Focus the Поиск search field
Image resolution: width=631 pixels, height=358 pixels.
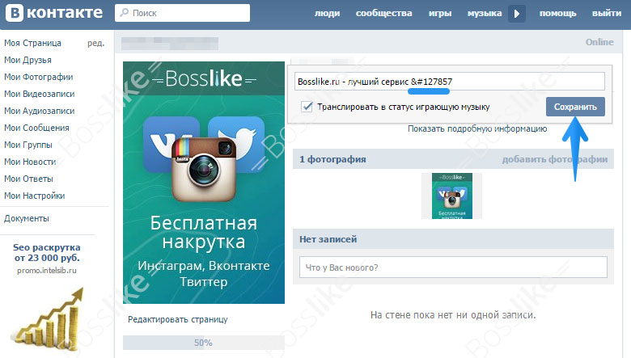click(x=182, y=13)
